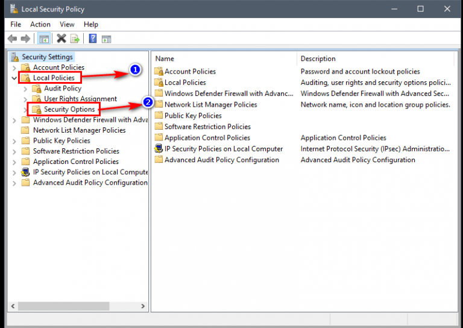This screenshot has height=328, width=463.
Task: Expand Application Control Policies in the tree
Action: point(14,162)
